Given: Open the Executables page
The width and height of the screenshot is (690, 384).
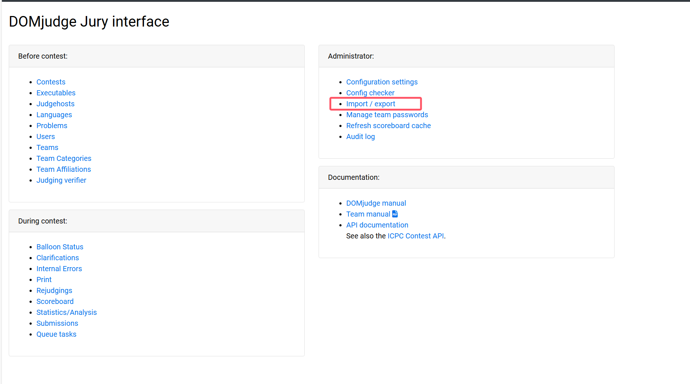Looking at the screenshot, I should point(56,93).
